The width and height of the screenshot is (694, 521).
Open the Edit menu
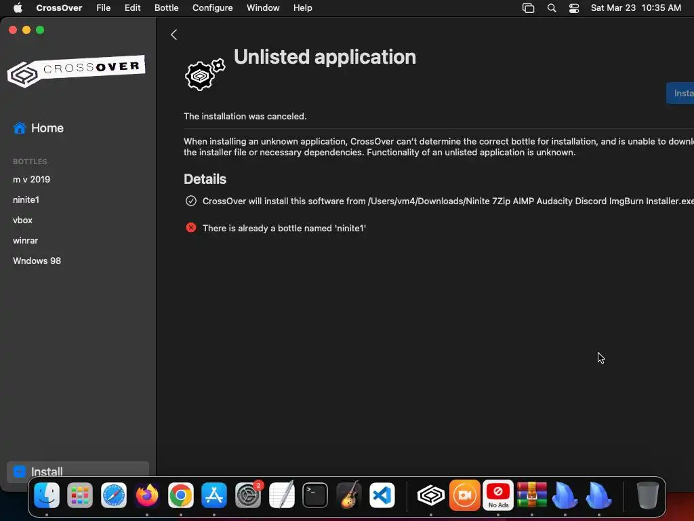(132, 7)
